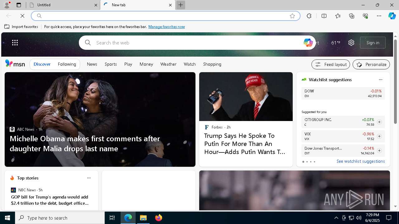Open the Shopping section
The image size is (399, 224).
[212, 64]
